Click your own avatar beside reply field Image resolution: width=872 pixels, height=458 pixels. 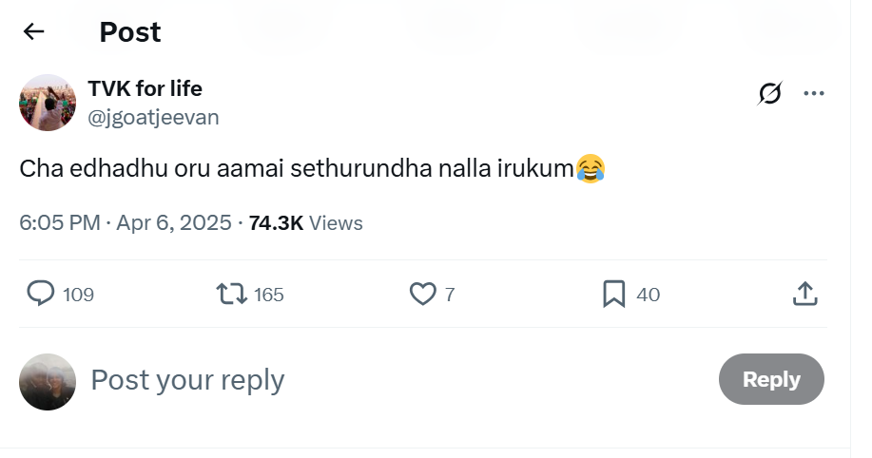pyautogui.click(x=48, y=381)
